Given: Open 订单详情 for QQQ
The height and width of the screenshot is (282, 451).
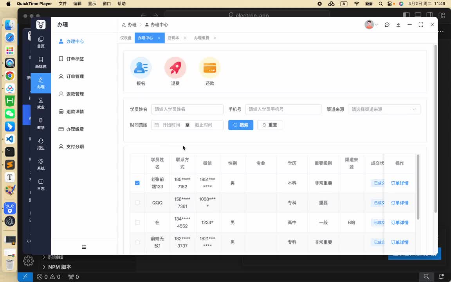Looking at the screenshot, I should 399,203.
